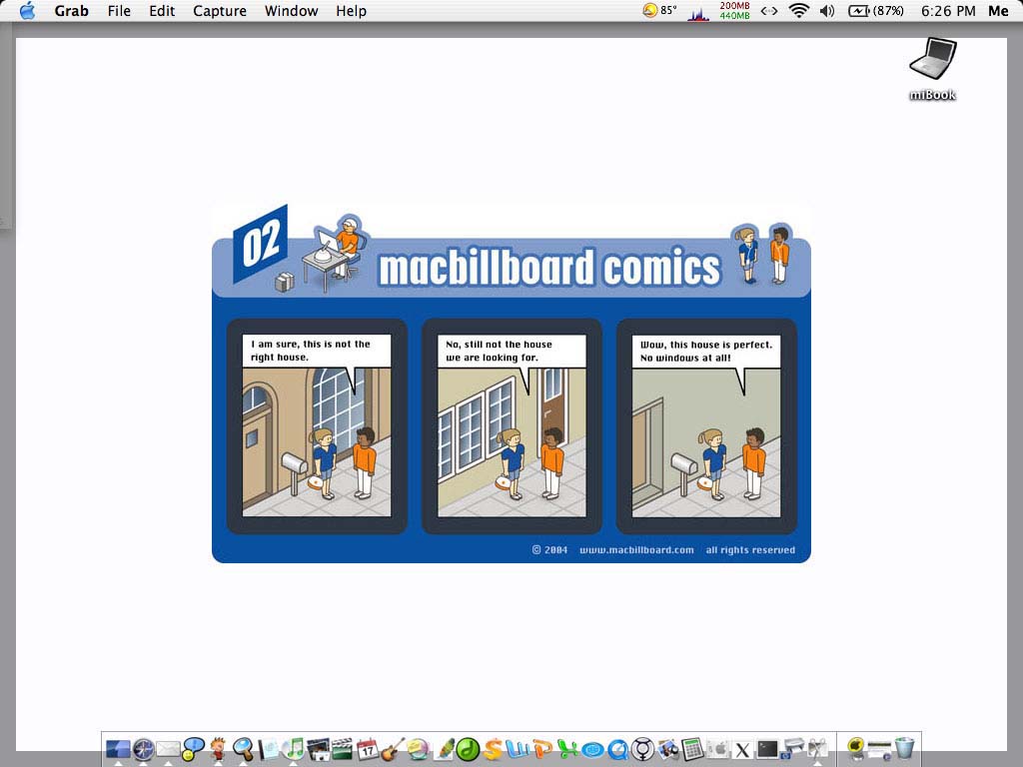Open Finder from the Dock
Image resolution: width=1023 pixels, height=767 pixels.
(x=118, y=749)
